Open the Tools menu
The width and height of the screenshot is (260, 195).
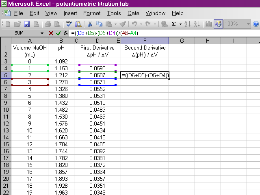click(x=114, y=13)
